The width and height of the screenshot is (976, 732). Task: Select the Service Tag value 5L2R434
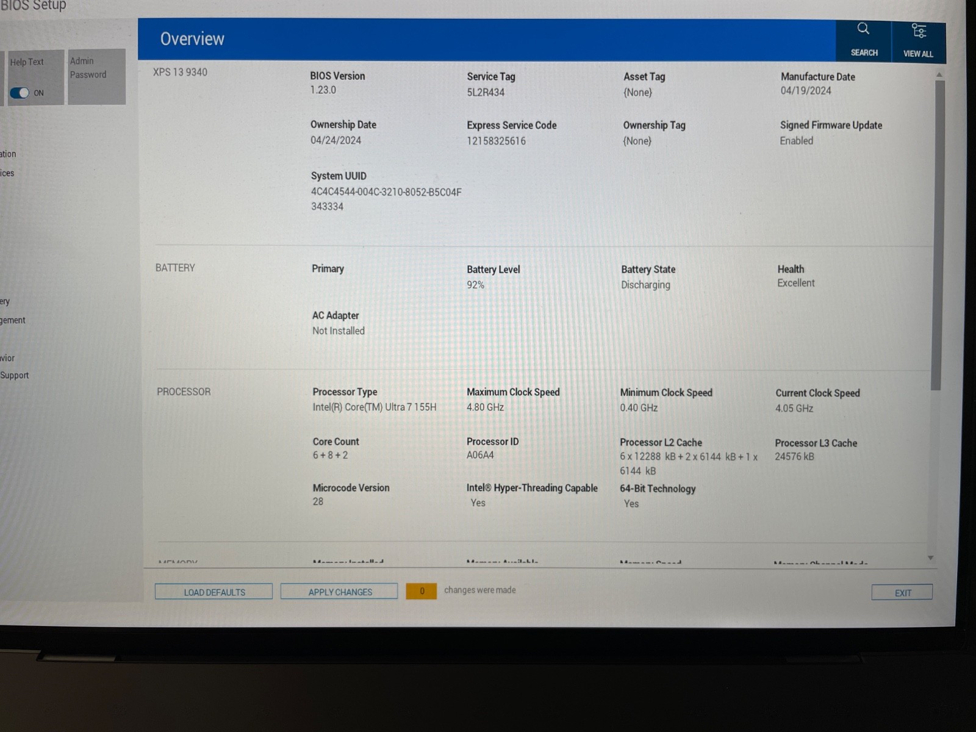486,92
